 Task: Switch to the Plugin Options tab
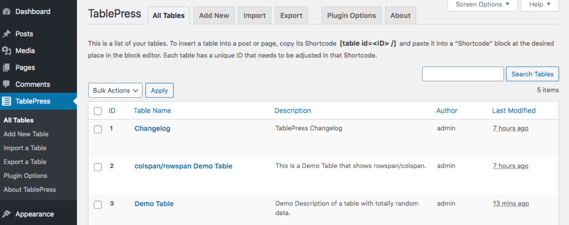pos(351,15)
